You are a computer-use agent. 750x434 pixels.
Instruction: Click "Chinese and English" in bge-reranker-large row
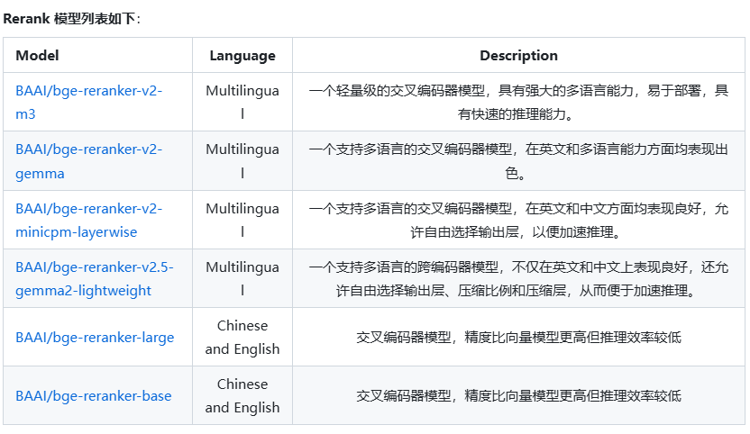242,338
